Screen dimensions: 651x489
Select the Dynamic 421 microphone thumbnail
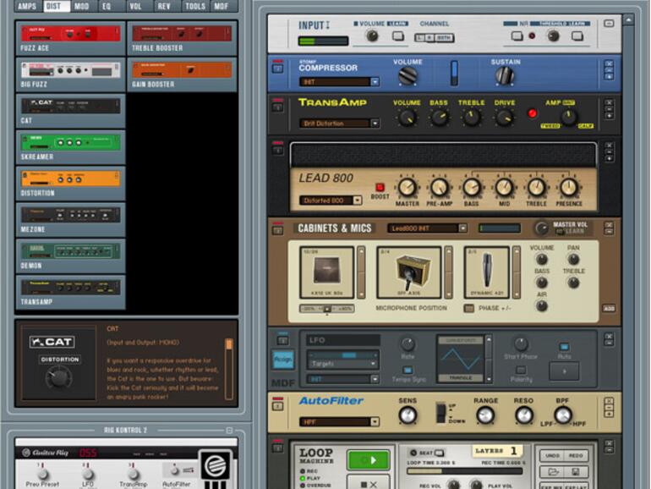tap(486, 272)
